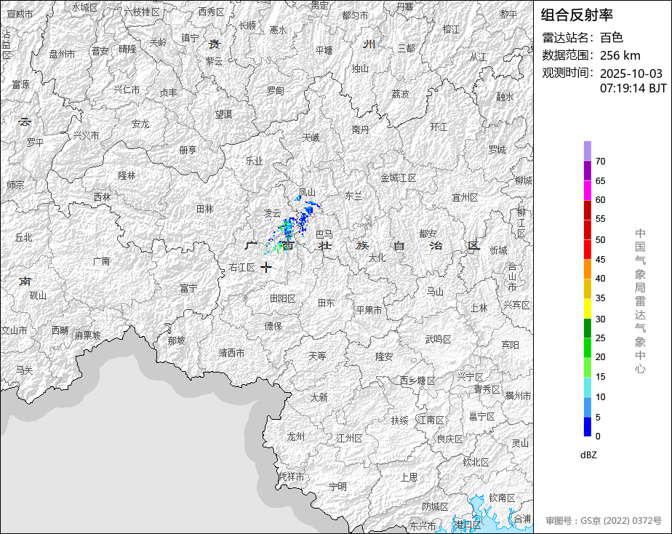Pick the orange 40–45 dBZ legend swatch
Screen dimensions: 672x534
(587, 269)
